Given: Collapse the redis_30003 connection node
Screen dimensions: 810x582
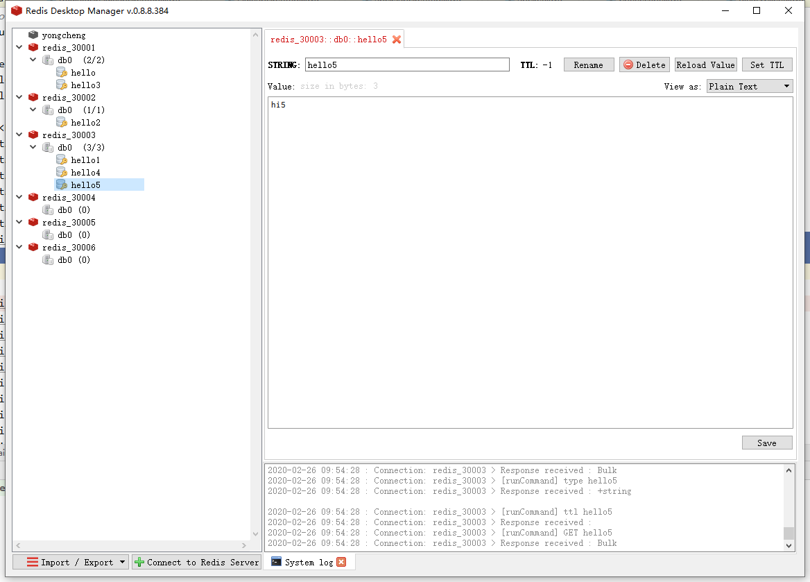Looking at the screenshot, I should pyautogui.click(x=19, y=135).
